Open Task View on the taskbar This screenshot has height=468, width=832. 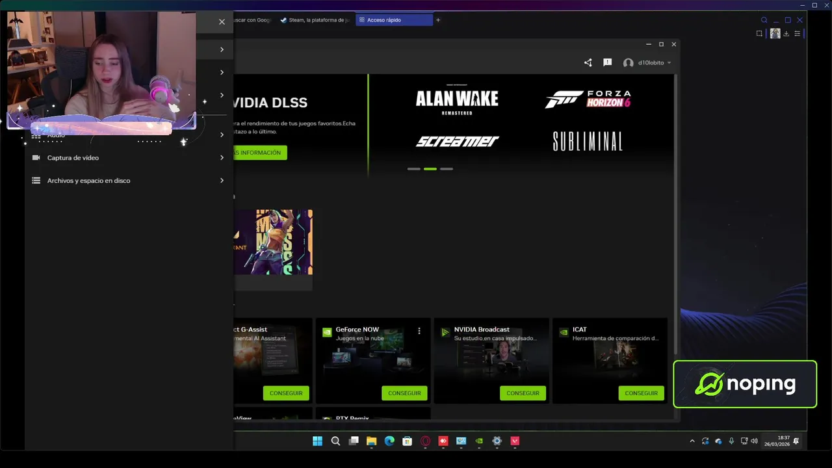click(x=354, y=441)
